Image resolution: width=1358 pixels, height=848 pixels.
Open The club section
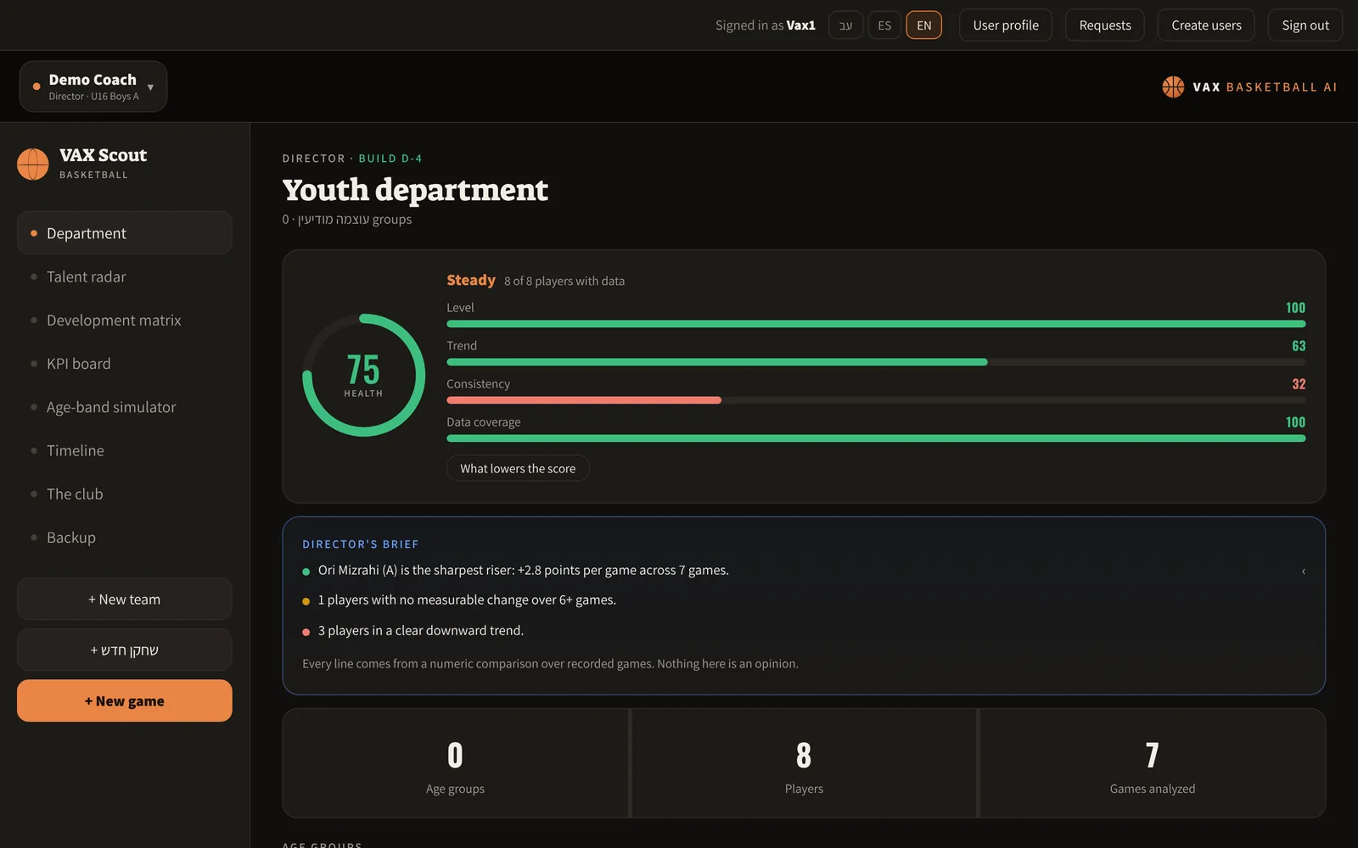pos(125,494)
